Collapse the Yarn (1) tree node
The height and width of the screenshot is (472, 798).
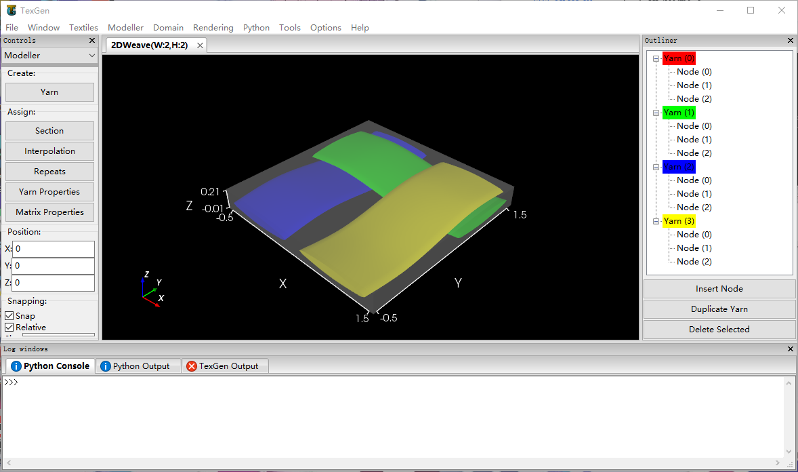[656, 113]
